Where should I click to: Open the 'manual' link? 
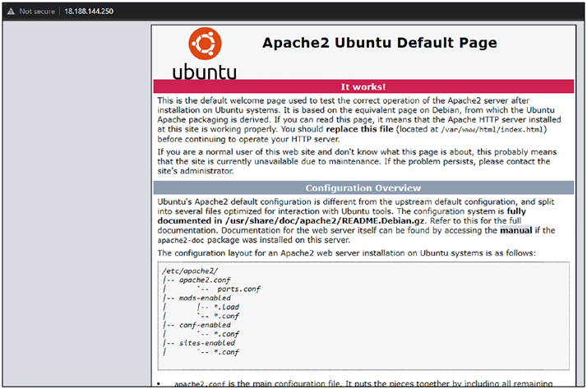515,230
